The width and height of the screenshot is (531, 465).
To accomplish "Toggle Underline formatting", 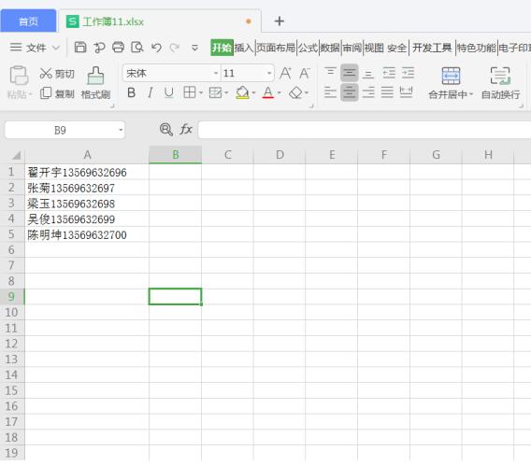I will 168,92.
